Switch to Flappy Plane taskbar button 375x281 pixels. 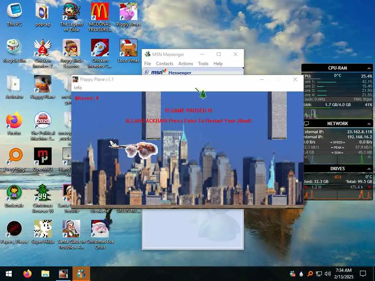[x=63, y=274]
